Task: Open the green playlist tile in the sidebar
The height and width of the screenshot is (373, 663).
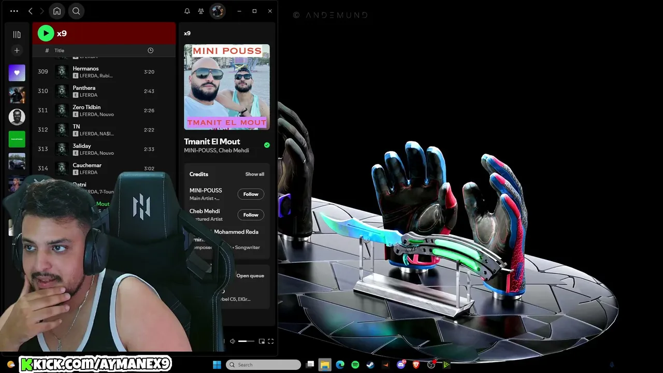Action: [x=17, y=139]
